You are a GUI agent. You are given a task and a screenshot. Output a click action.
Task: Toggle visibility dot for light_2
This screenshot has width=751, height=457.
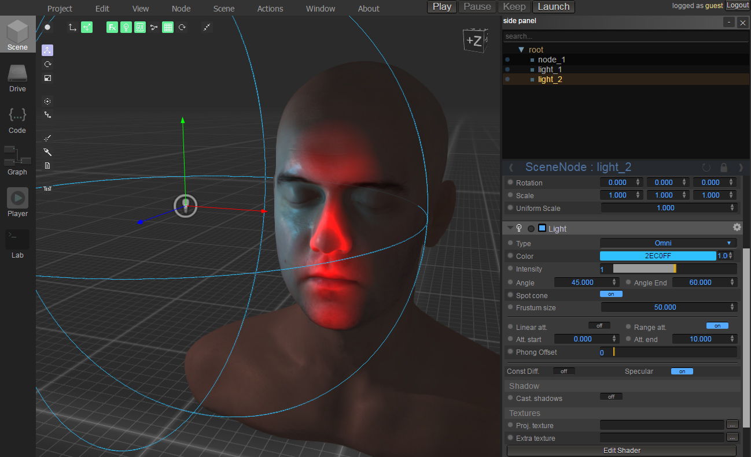(x=507, y=79)
